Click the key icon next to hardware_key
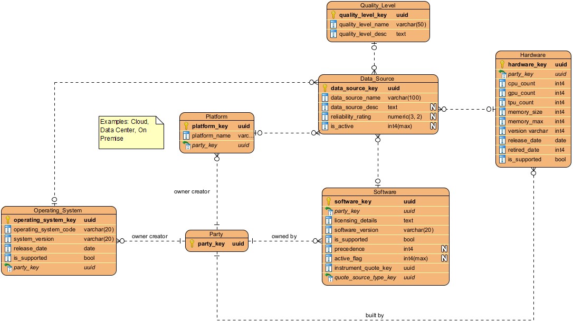The image size is (573, 322). click(502, 64)
